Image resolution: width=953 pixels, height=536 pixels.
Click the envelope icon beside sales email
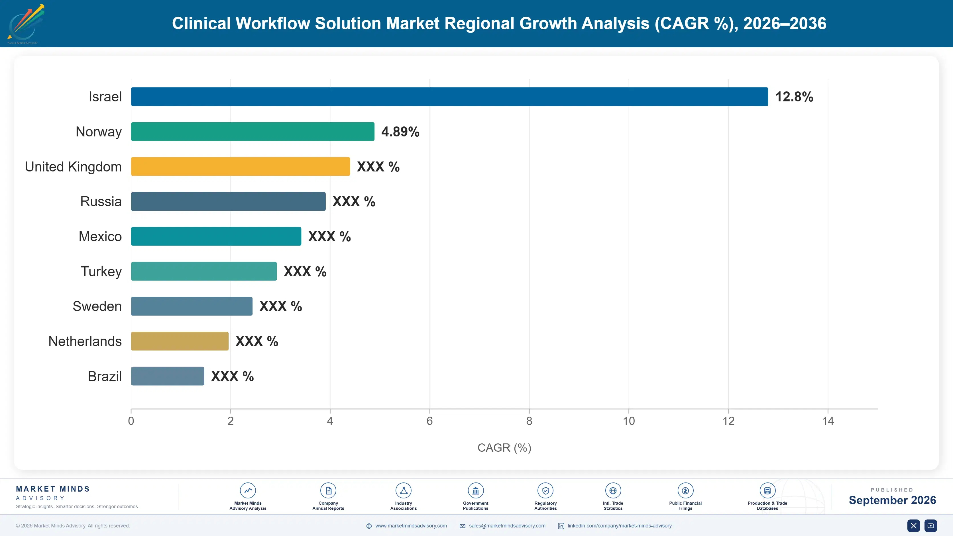[463, 526]
